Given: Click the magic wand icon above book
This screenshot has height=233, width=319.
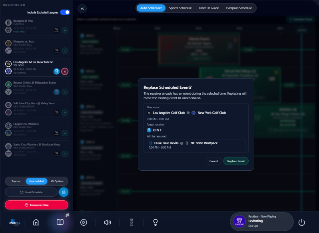Looking at the screenshot, I should 67,215.
